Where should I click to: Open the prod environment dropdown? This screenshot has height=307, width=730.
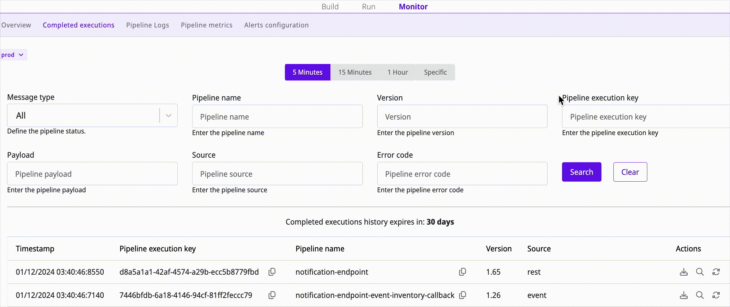pyautogui.click(x=12, y=55)
